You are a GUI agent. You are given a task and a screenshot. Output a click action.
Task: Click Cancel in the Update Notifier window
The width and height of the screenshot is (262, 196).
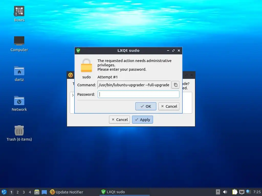pos(119,120)
